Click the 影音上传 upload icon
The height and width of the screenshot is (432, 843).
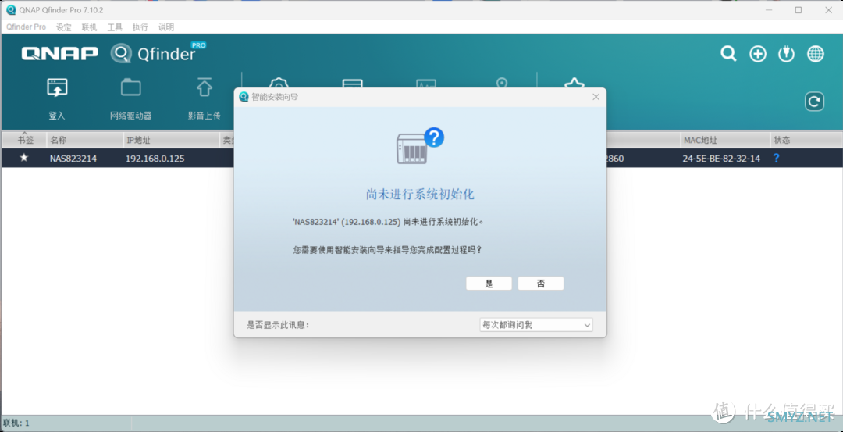[204, 87]
